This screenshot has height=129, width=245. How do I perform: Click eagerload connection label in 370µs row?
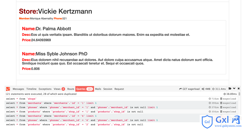(x=229, y=107)
